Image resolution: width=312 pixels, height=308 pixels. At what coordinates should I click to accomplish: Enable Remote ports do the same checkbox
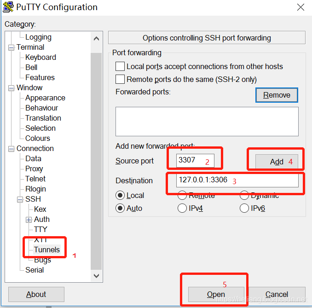coord(120,79)
